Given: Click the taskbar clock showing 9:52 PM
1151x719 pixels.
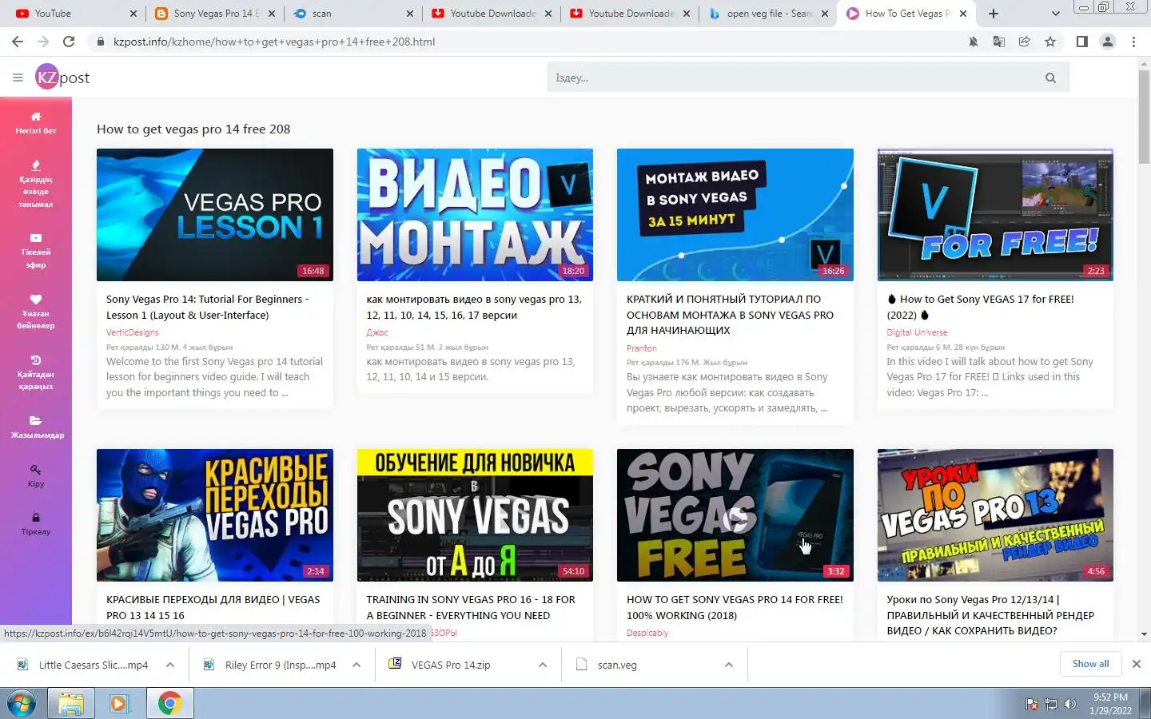Looking at the screenshot, I should point(1111,704).
